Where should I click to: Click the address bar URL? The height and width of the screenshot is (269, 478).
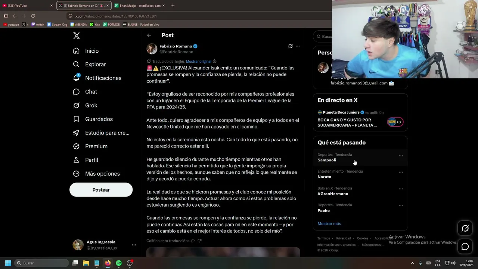[x=116, y=16]
